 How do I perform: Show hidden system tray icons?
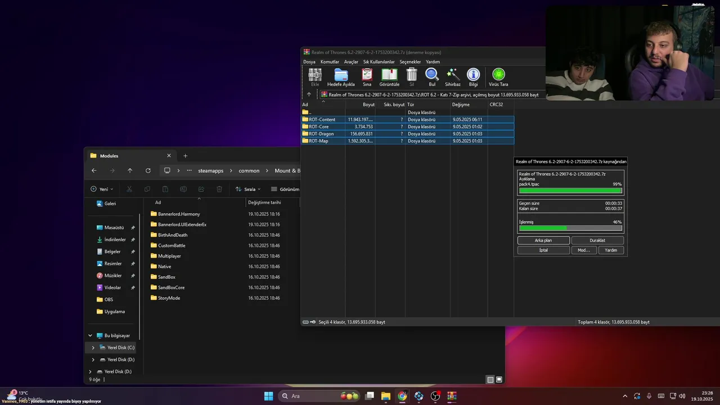[625, 396]
